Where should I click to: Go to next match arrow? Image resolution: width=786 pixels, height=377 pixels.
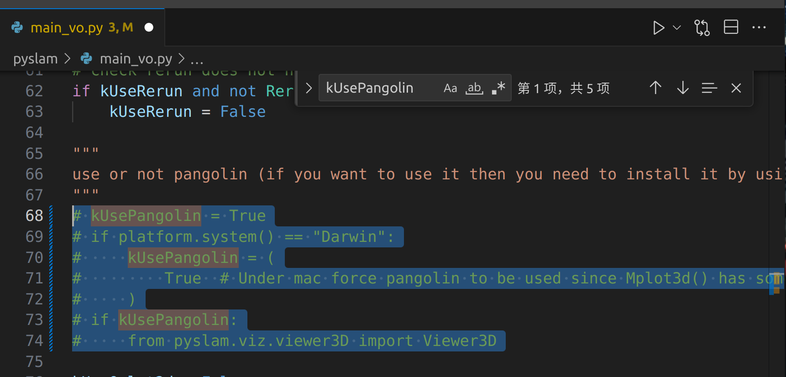click(x=683, y=88)
